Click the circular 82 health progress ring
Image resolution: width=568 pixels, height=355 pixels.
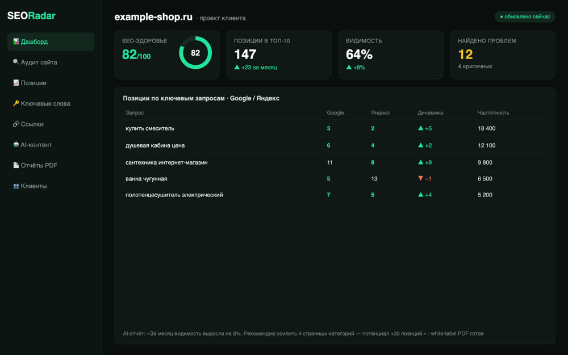(195, 52)
